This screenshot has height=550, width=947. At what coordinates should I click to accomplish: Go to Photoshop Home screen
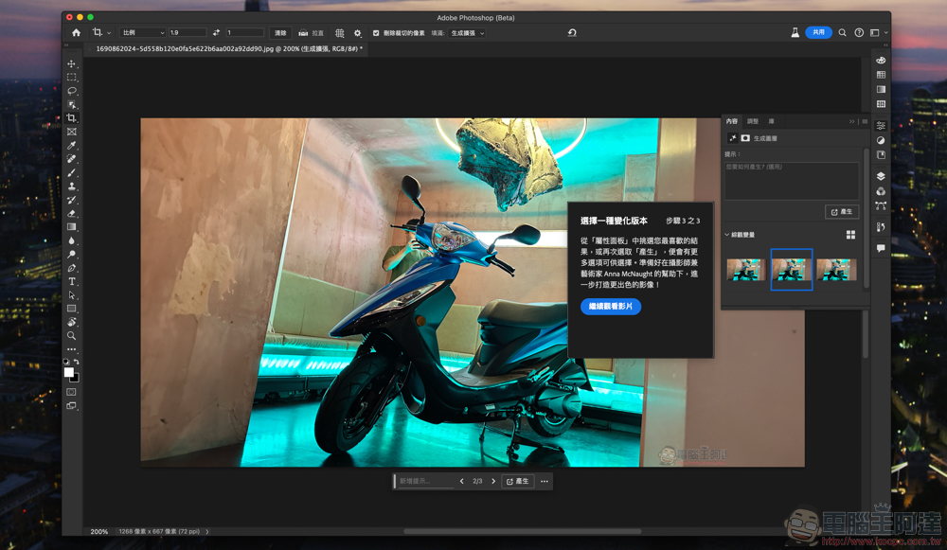point(76,32)
